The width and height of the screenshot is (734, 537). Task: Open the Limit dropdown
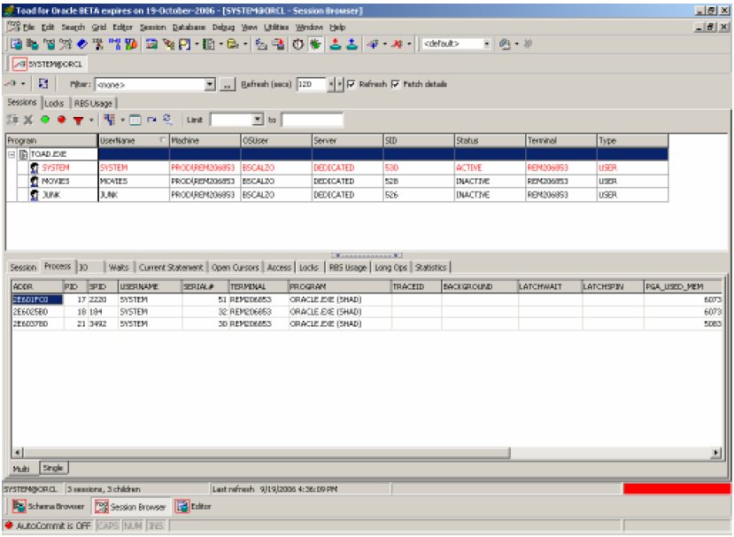tap(258, 120)
